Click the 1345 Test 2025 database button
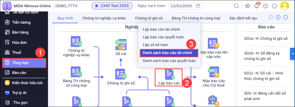The height and width of the screenshot is (107, 295). tap(112, 6)
